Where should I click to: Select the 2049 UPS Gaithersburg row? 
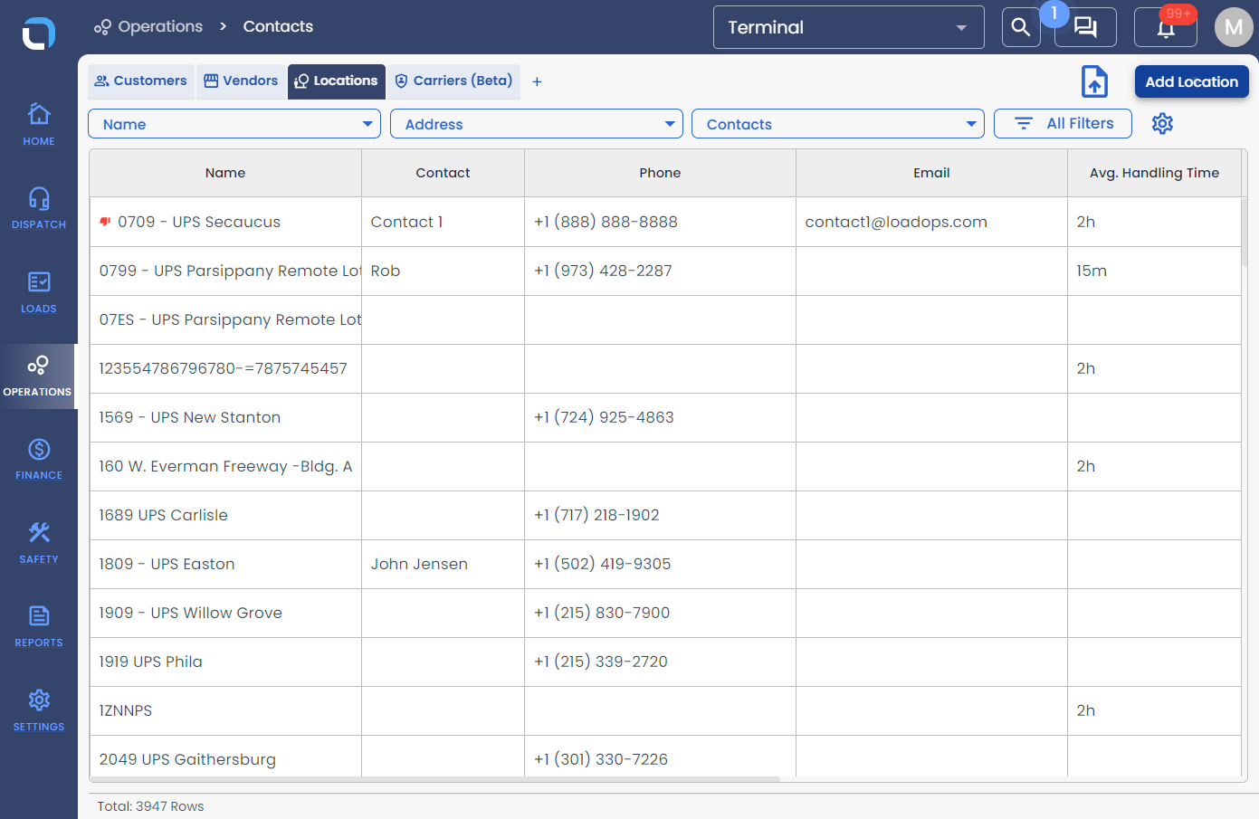[665, 758]
